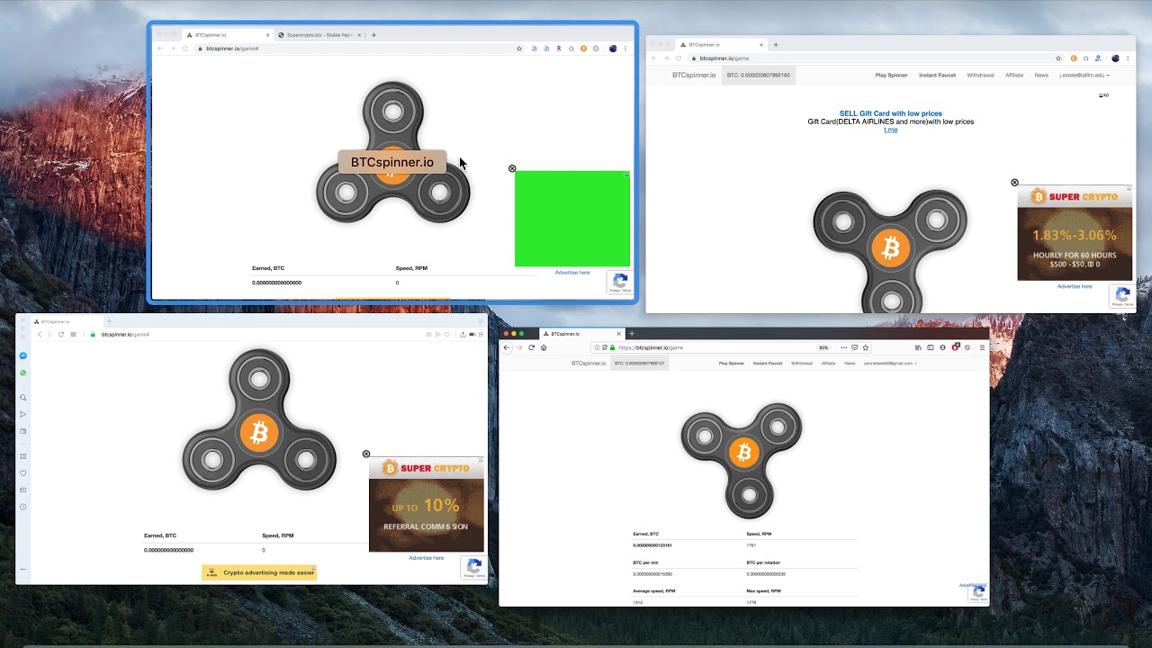The width and height of the screenshot is (1152, 648).
Task: Expand the j.steele@lafilm.edu account dropdown
Action: [x=1084, y=76]
